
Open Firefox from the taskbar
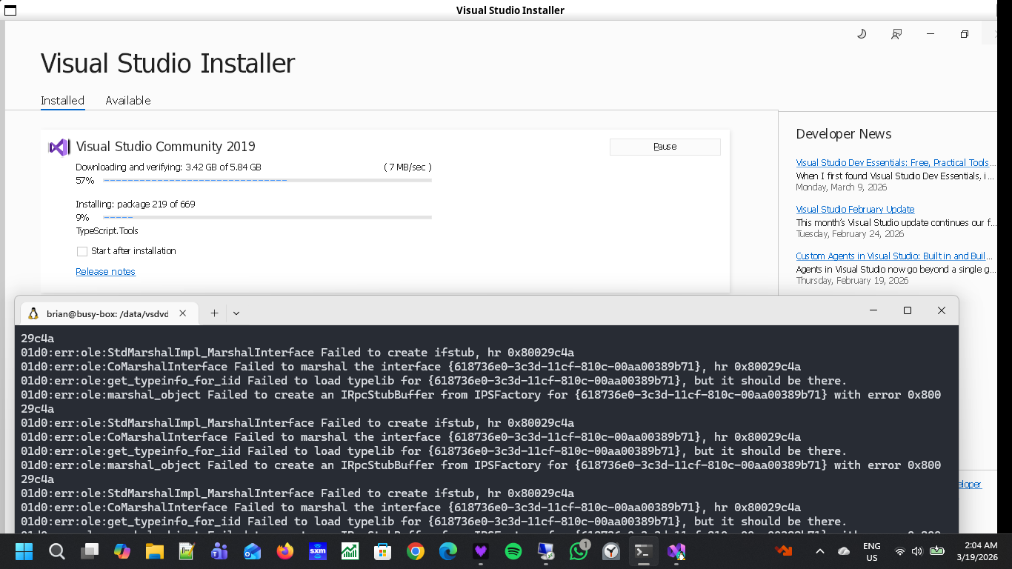tap(284, 551)
